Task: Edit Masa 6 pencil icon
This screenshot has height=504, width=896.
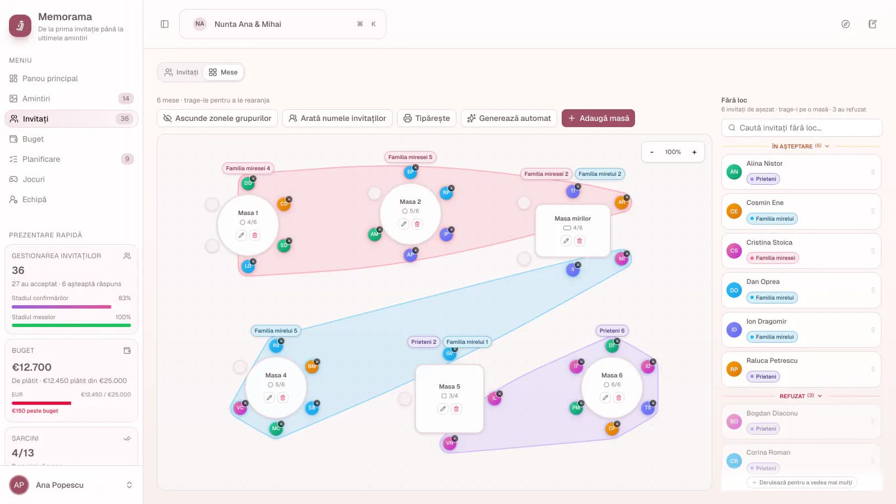Action: (605, 398)
